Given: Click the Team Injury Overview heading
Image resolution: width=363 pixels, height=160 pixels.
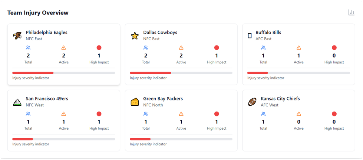Looking at the screenshot, I should click(x=38, y=13).
